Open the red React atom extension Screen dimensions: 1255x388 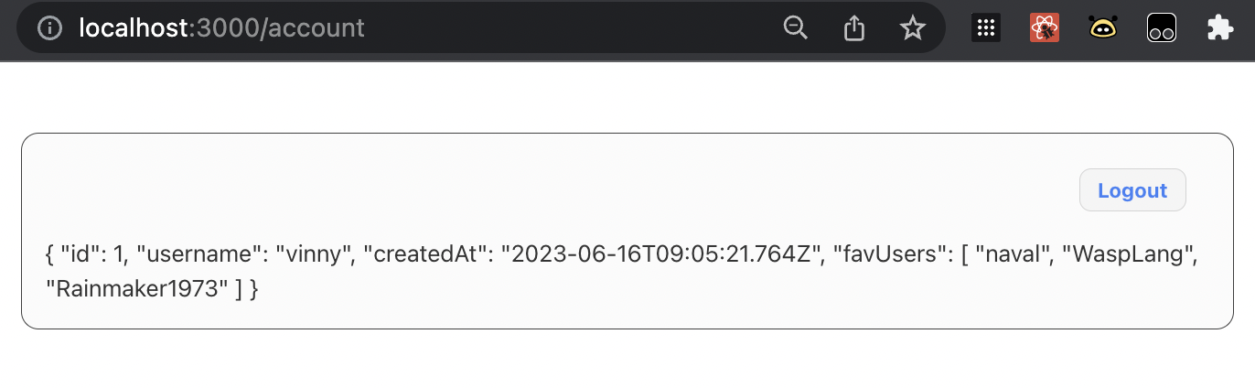[1044, 28]
